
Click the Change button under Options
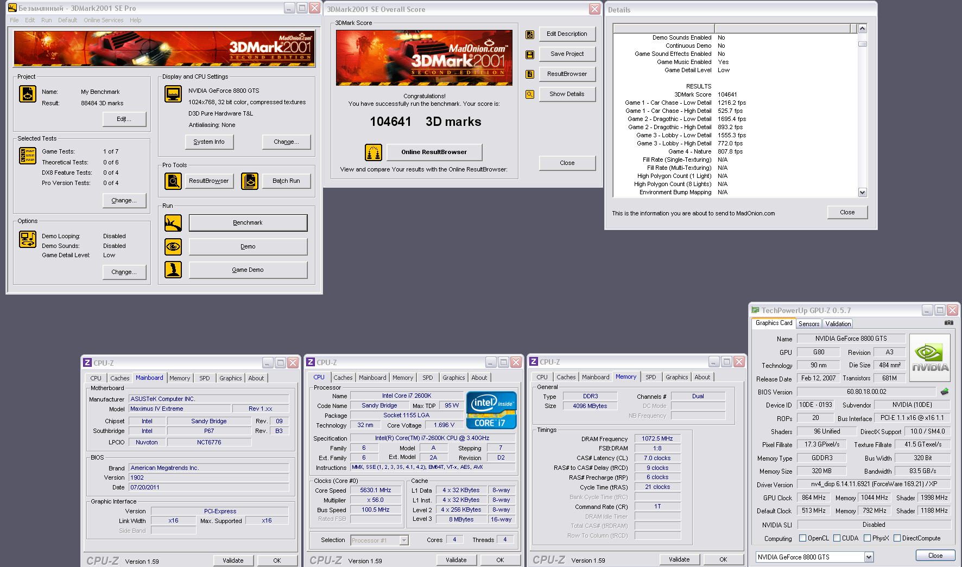pos(124,272)
